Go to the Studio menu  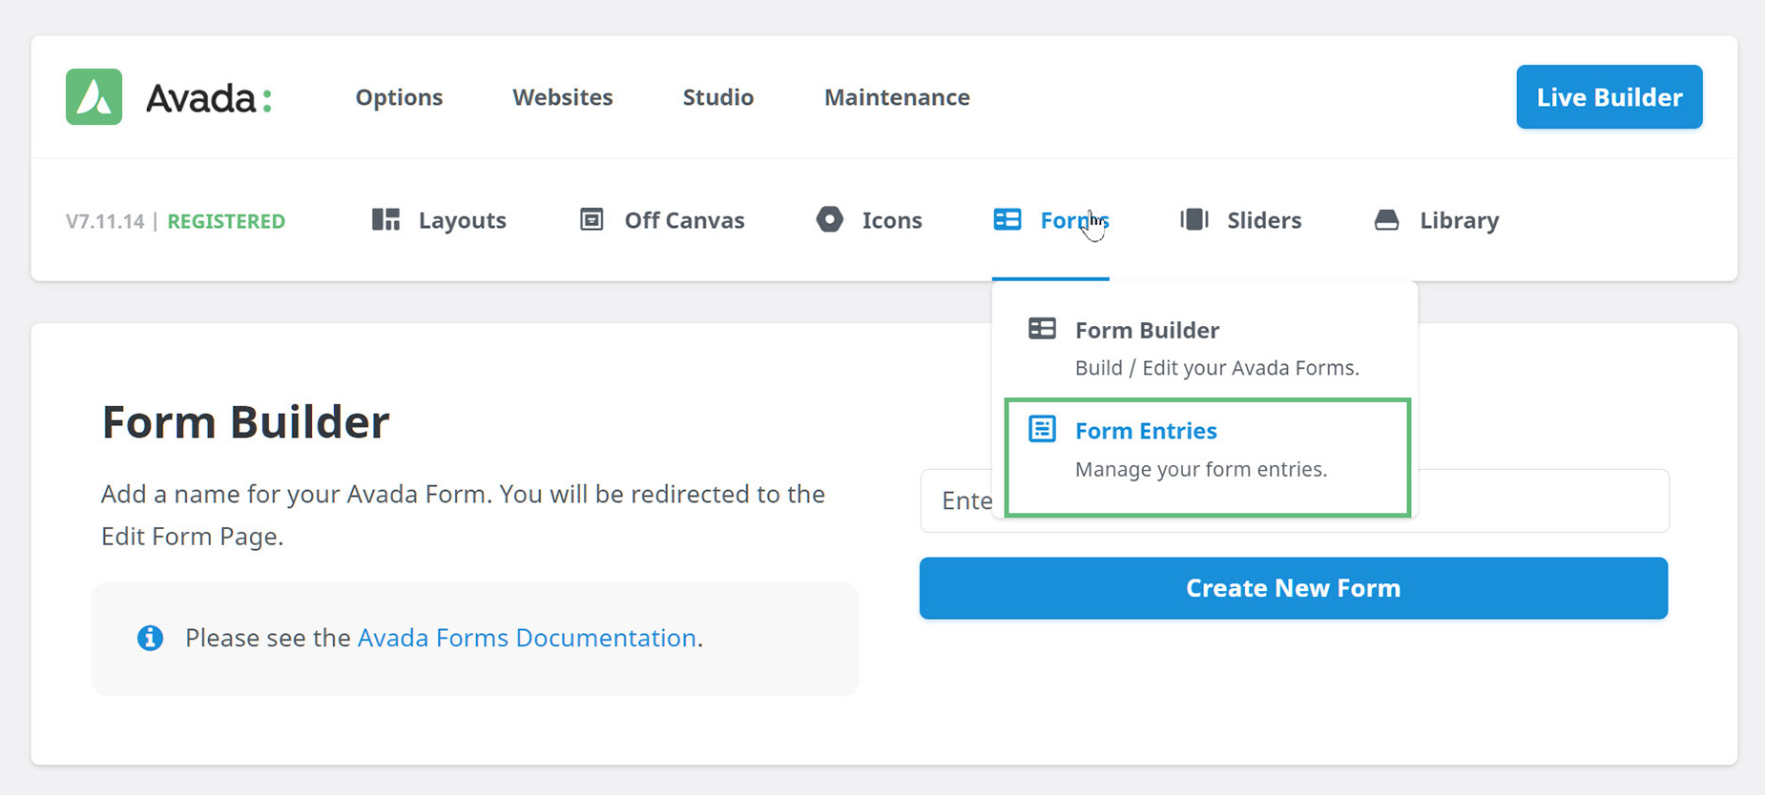click(718, 97)
